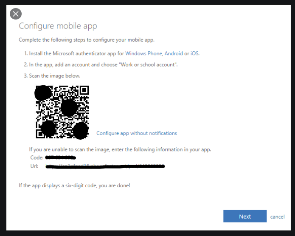Click the 'Url:' label

click(34, 166)
